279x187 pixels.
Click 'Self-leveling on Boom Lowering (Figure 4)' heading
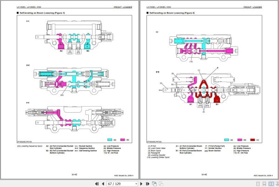click(x=172, y=13)
